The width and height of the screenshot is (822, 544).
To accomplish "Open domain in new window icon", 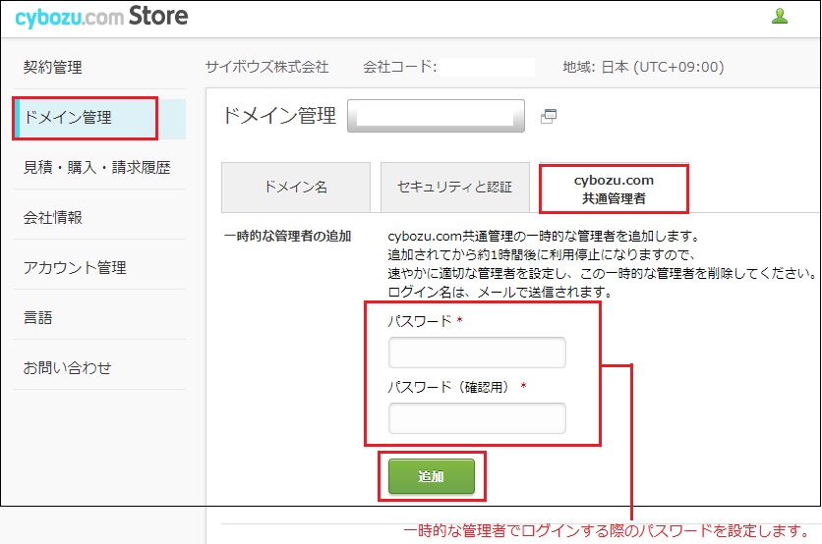I will click(549, 116).
